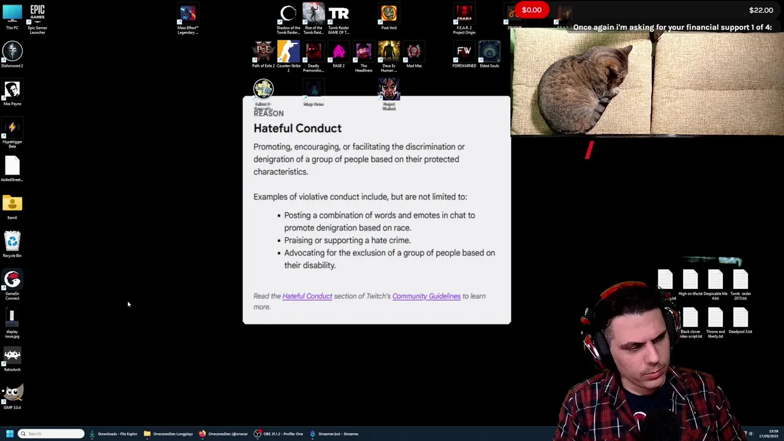Click the $22.00 goal amount text

coord(761,10)
